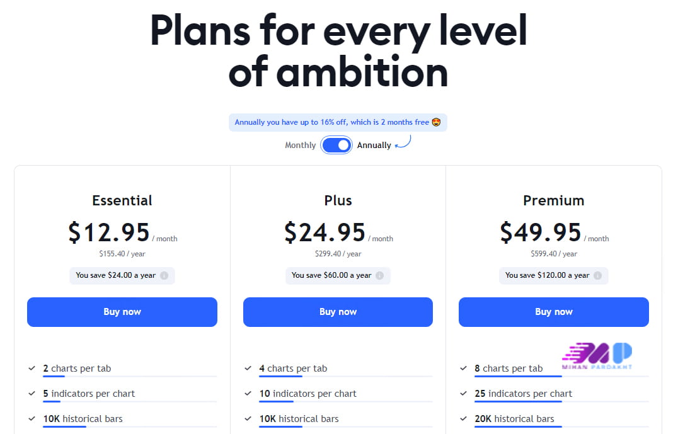678x434 pixels.
Task: Click checkmark next to 10 indicators per chart
Action: 248,394
